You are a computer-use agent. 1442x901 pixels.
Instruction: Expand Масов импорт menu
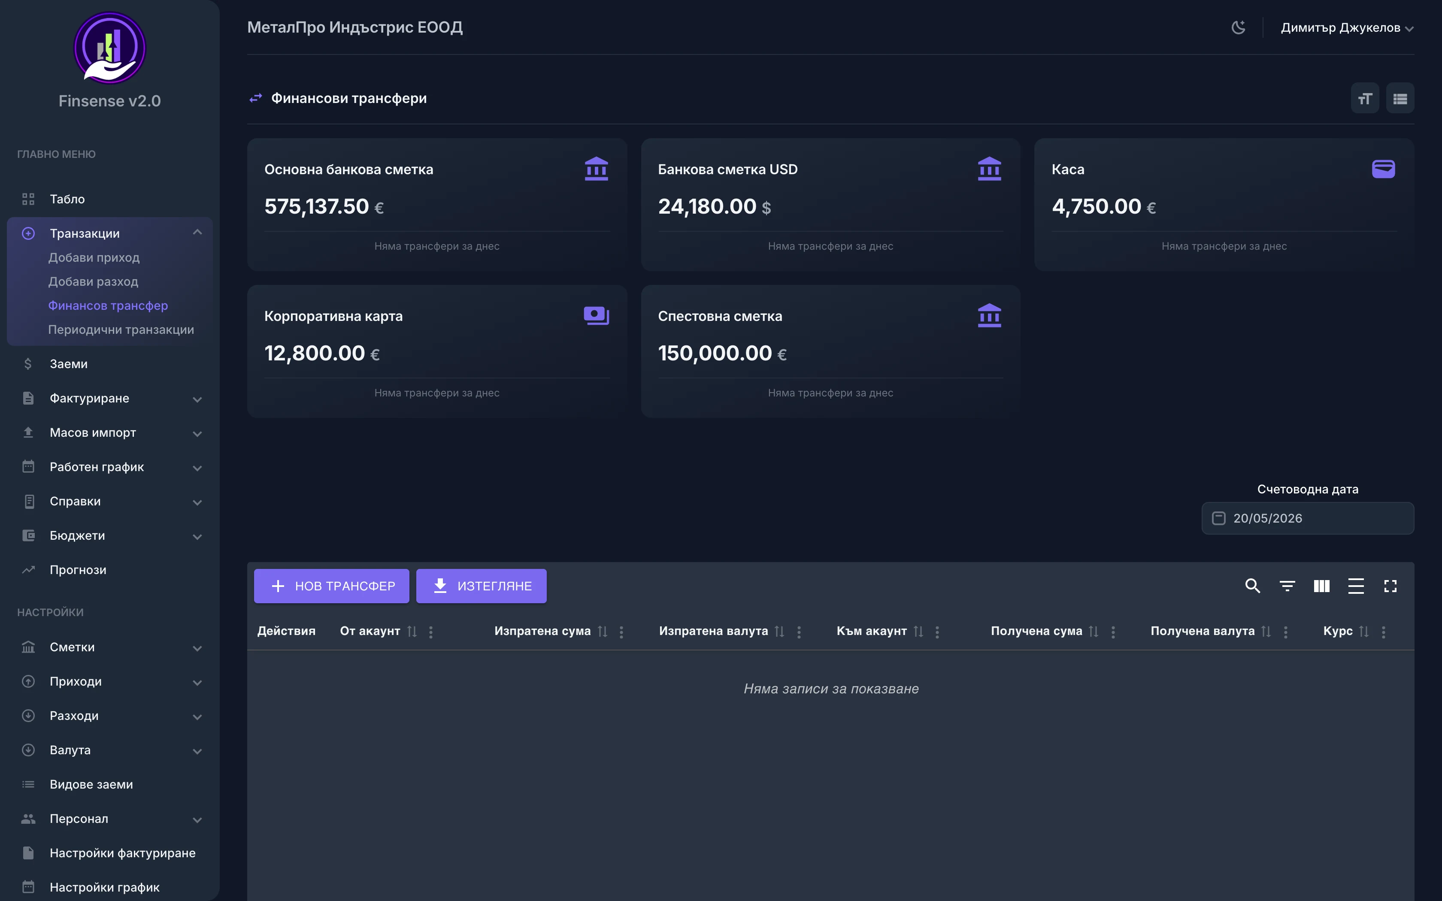pyautogui.click(x=109, y=432)
